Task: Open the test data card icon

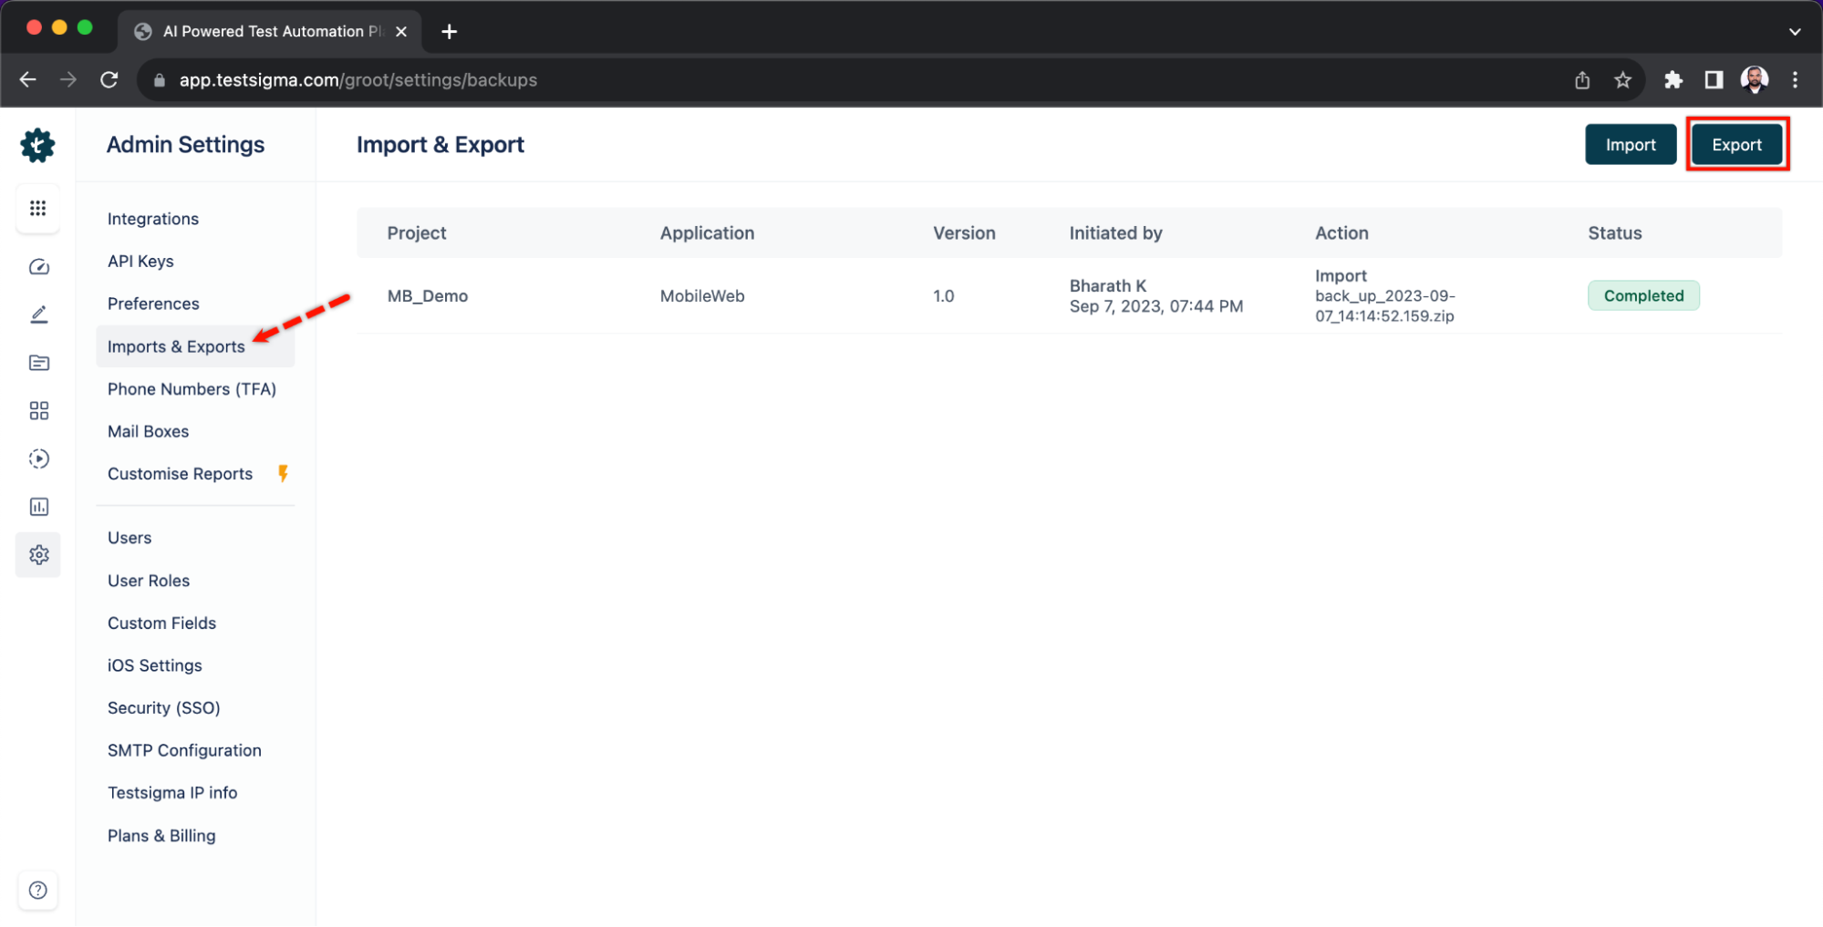Action: pos(38,363)
